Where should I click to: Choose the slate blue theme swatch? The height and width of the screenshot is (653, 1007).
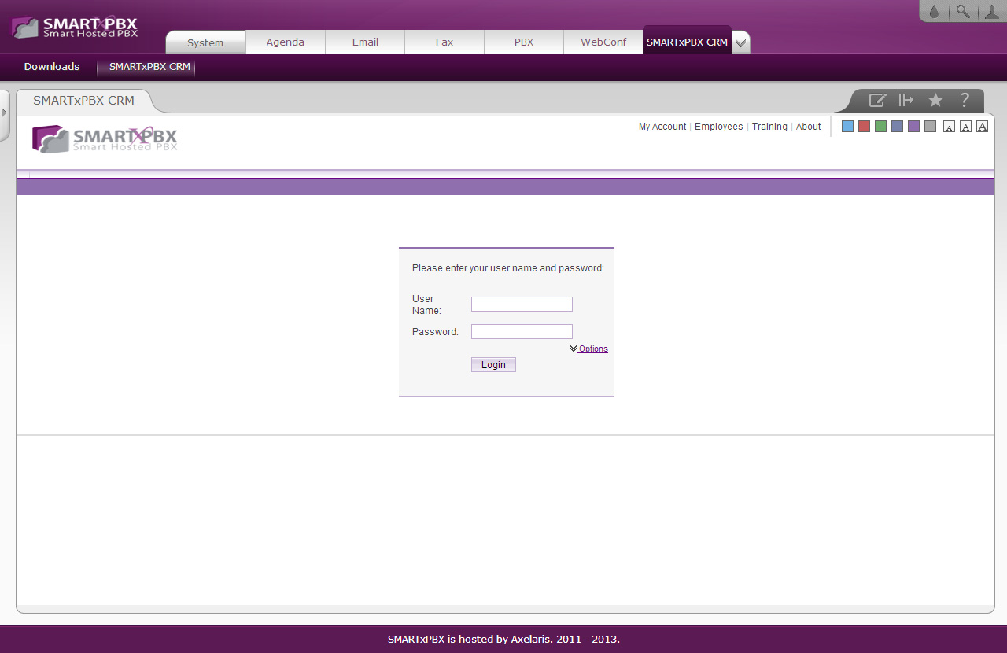point(897,127)
